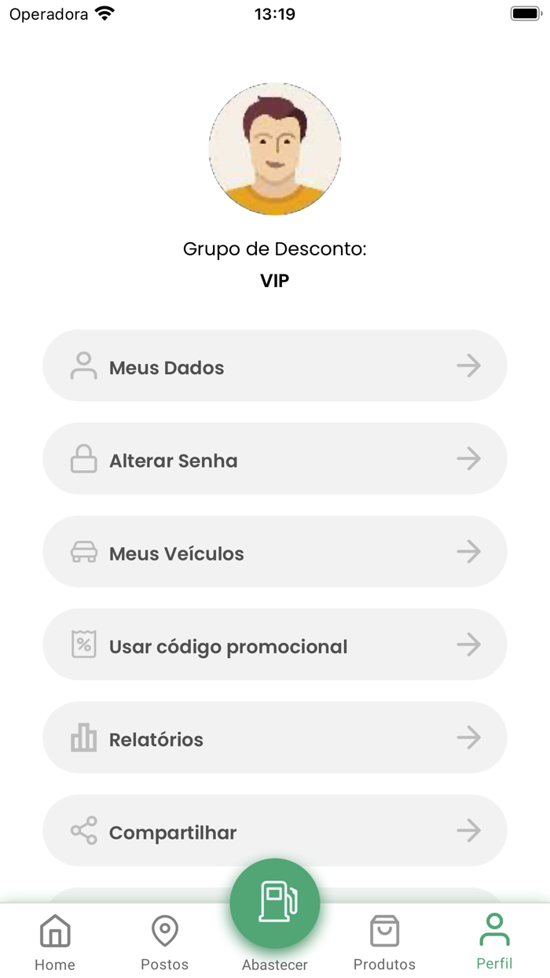Screen dimensions: 550x978
Task: Select Usar código promocional
Action: click(275, 644)
